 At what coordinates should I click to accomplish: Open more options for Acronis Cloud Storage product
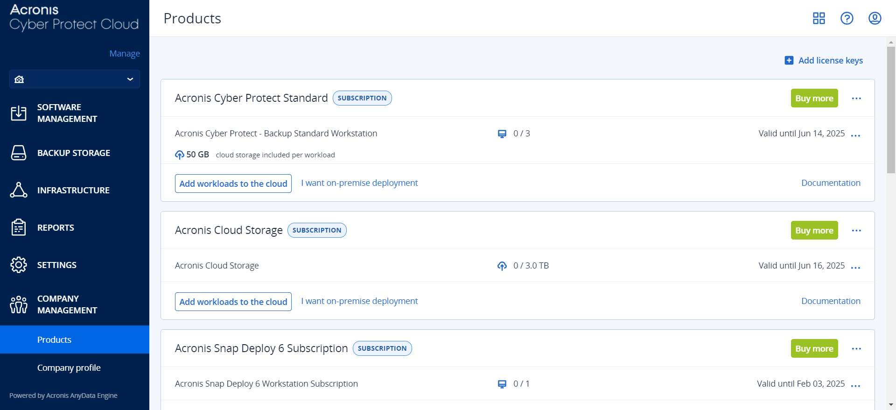point(856,231)
